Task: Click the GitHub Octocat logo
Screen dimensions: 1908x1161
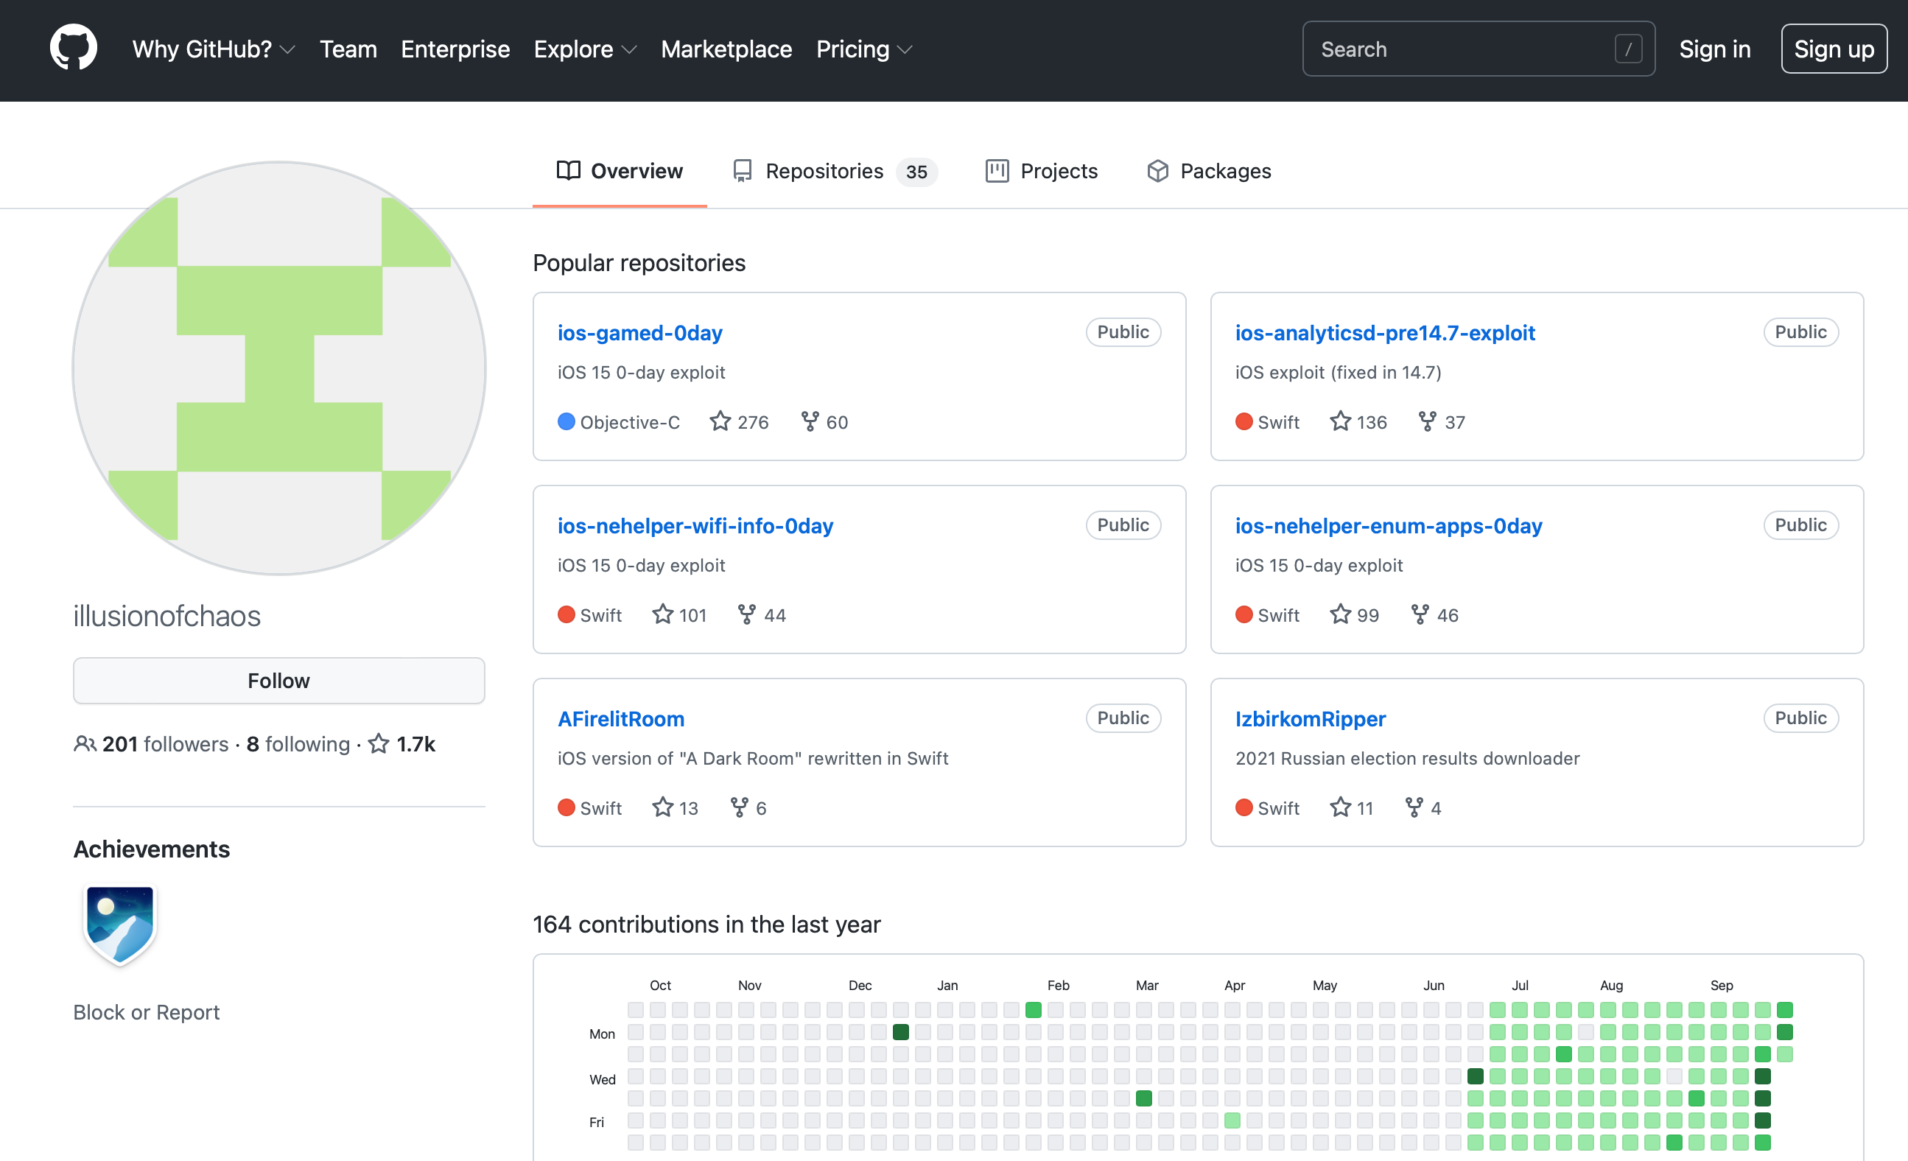Action: tap(74, 48)
